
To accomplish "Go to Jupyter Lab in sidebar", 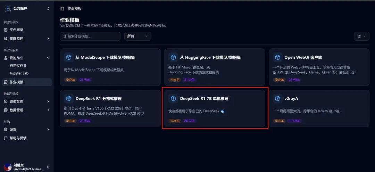I will click(x=19, y=73).
